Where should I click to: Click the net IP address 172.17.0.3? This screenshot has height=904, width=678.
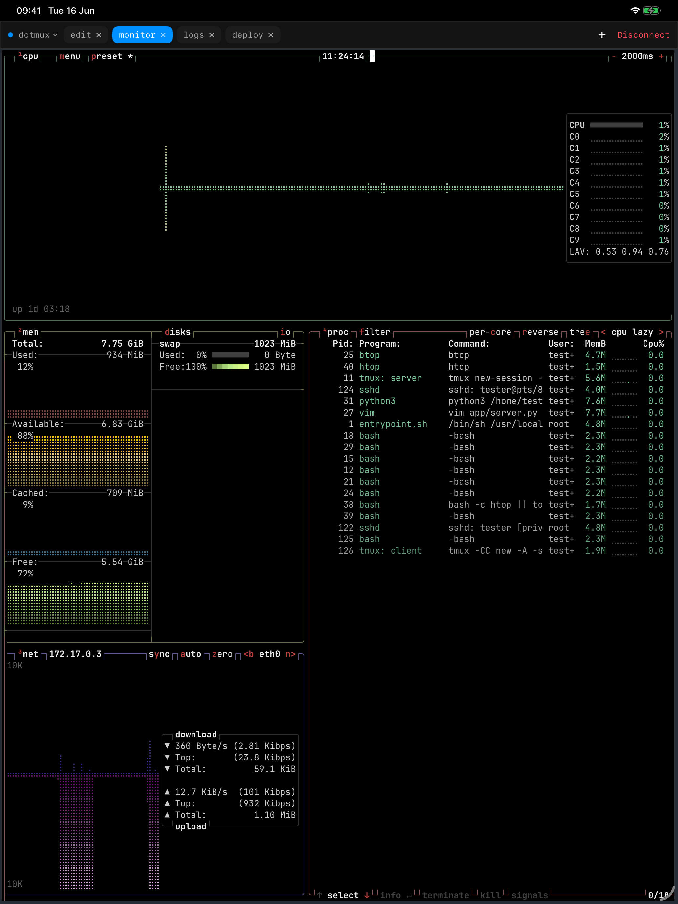75,654
